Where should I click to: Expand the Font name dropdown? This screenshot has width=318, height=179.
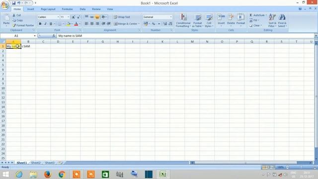point(58,17)
